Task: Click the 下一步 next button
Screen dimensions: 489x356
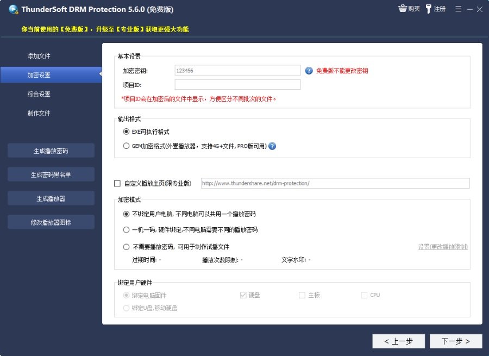Action: point(456,341)
